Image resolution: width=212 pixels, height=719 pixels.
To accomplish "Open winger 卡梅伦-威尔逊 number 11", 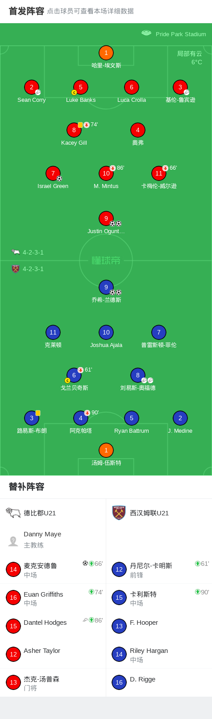I will 159,173.
